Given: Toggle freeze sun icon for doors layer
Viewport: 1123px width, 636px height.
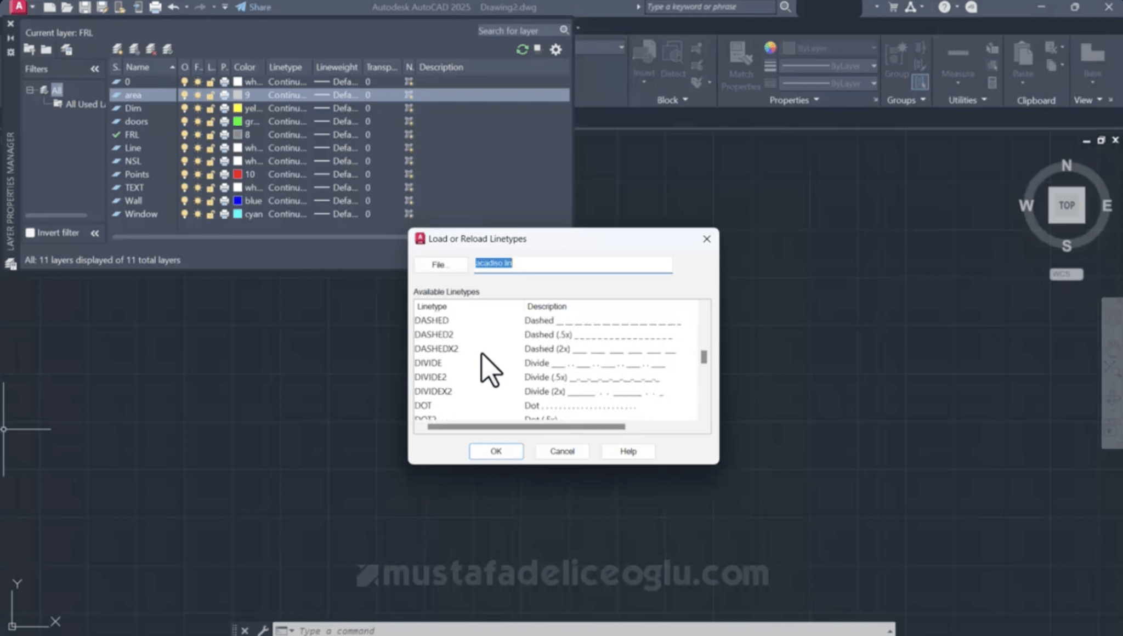Looking at the screenshot, I should point(197,122).
